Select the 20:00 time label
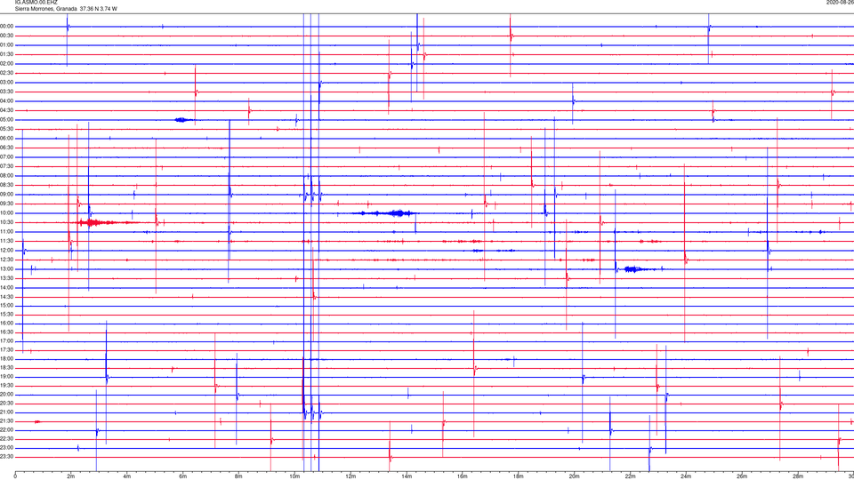Image resolution: width=854 pixels, height=480 pixels. pos(6,395)
